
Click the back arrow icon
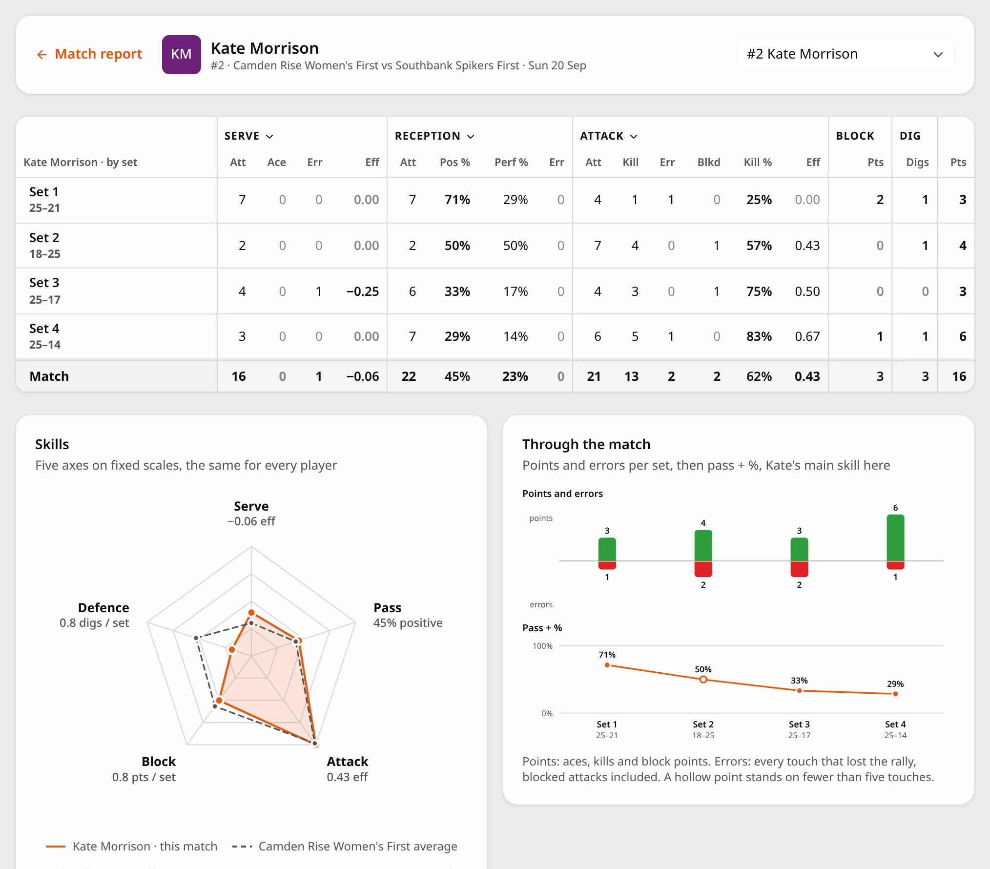pos(42,54)
